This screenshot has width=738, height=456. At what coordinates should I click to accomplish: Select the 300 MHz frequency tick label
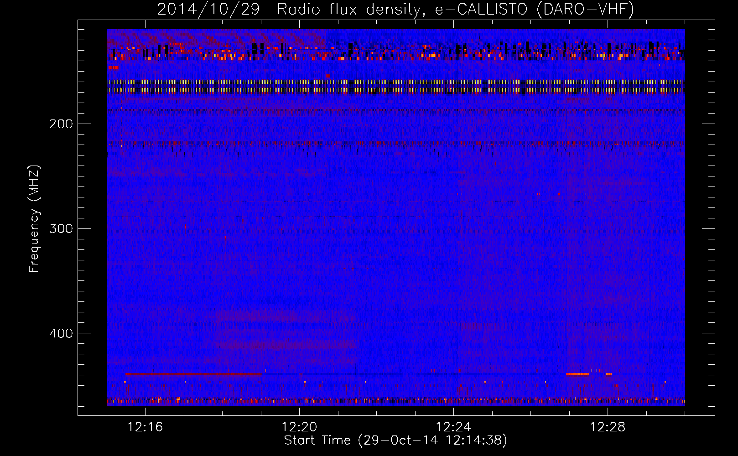click(61, 228)
